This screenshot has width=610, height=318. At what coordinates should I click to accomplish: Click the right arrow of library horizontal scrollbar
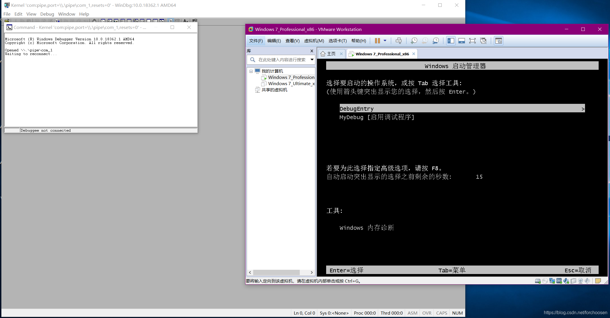point(312,272)
